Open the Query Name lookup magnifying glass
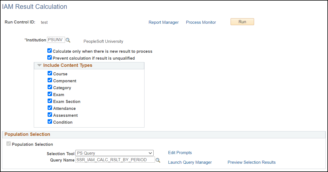Screen dimensions: 328x172 (158, 160)
